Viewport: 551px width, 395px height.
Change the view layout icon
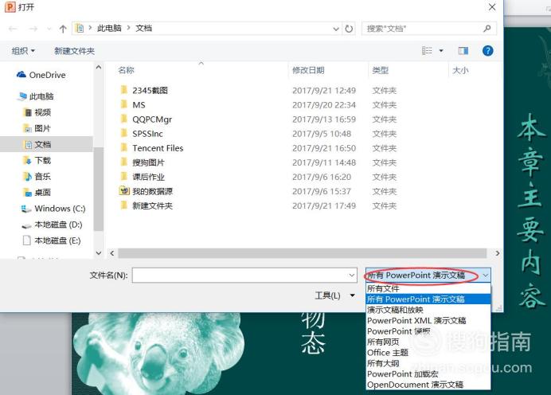pyautogui.click(x=427, y=51)
